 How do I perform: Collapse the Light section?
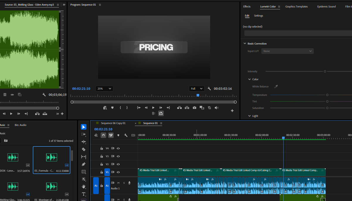coord(249,116)
